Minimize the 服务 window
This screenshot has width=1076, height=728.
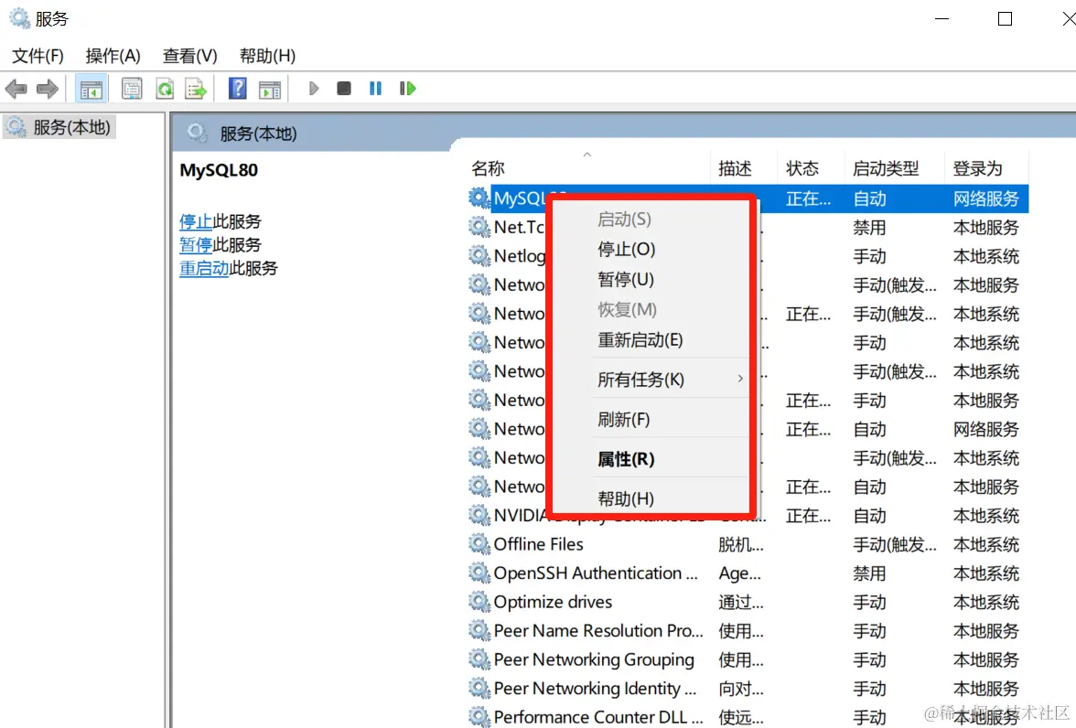point(942,18)
